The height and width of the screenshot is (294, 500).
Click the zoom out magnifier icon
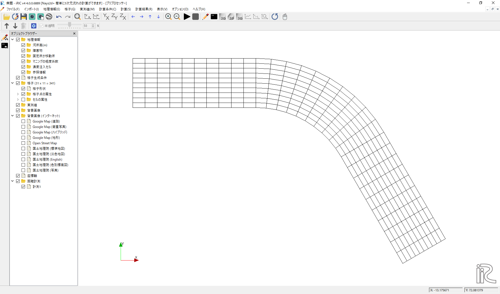[177, 17]
